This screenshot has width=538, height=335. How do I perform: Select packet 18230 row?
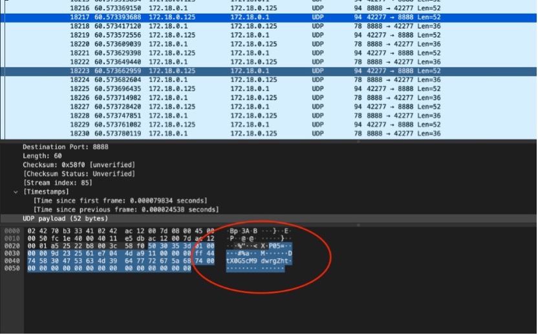[269, 133]
